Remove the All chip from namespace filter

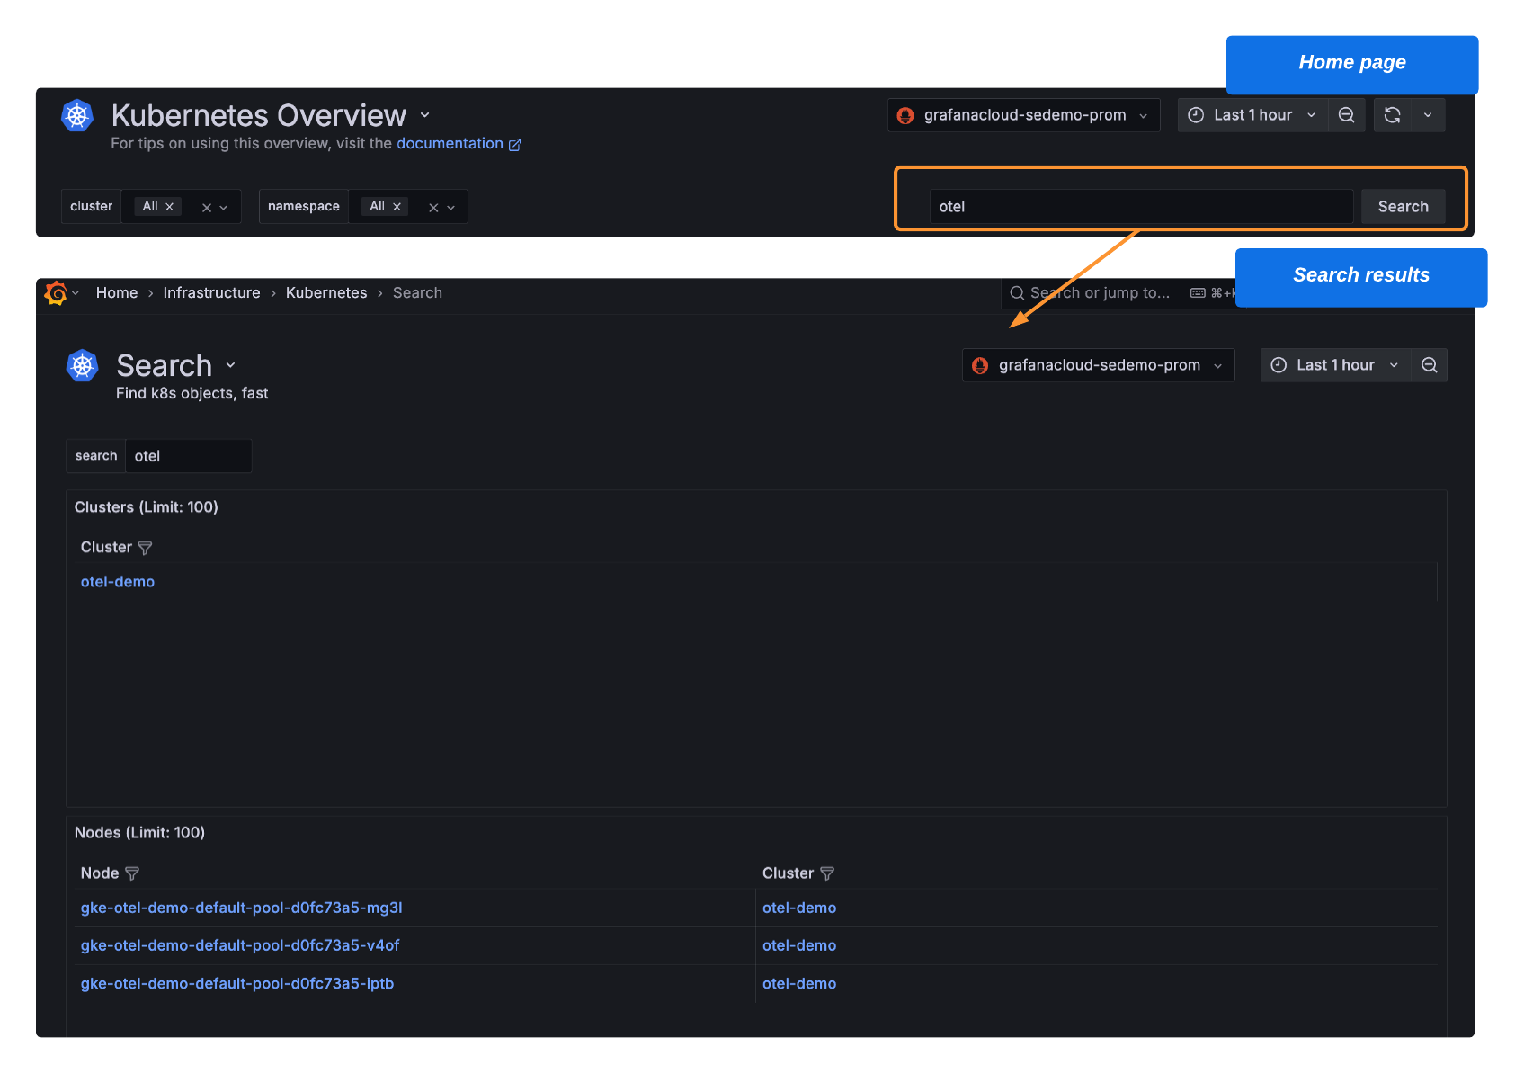(x=397, y=207)
